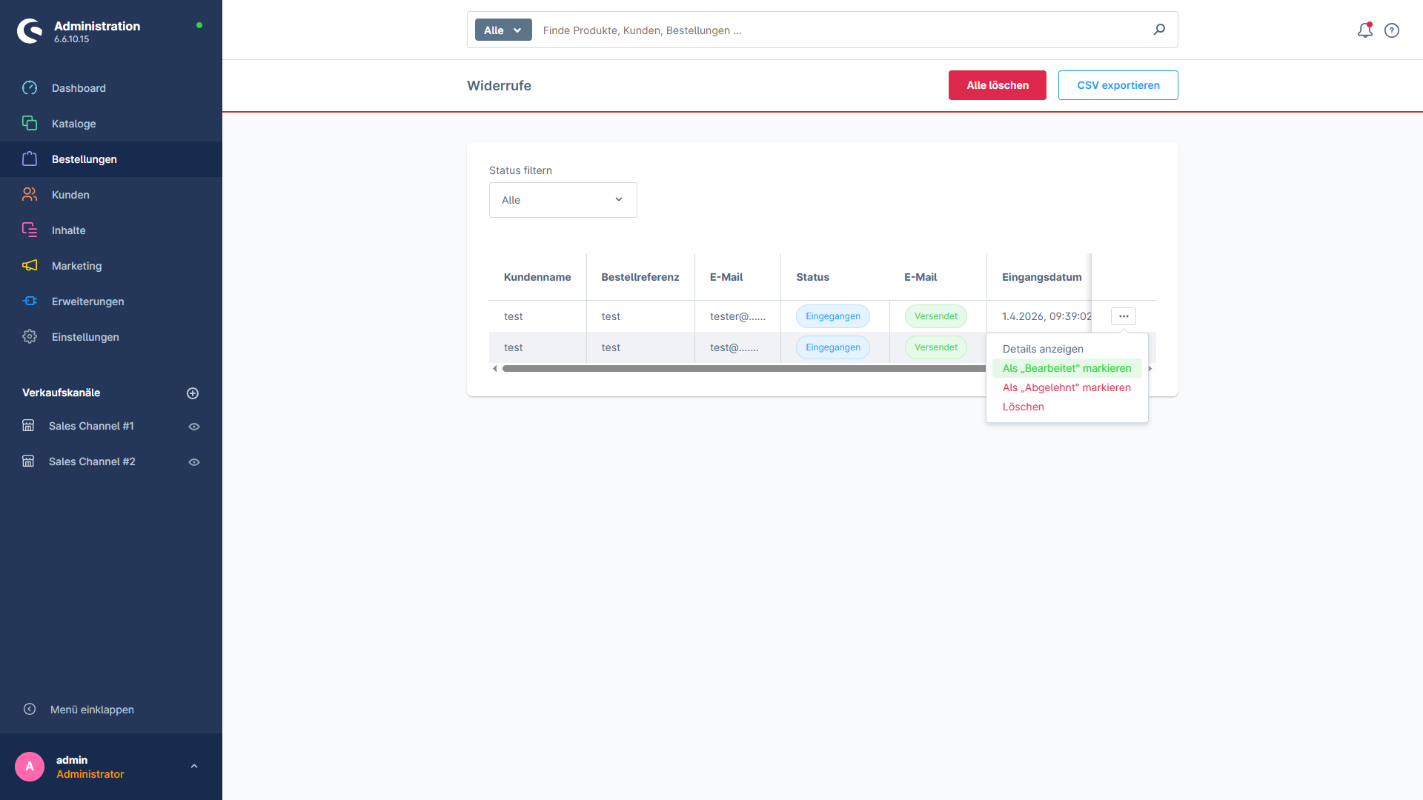Image resolution: width=1423 pixels, height=800 pixels.
Task: Open the three-dot row actions button
Action: [x=1124, y=316]
